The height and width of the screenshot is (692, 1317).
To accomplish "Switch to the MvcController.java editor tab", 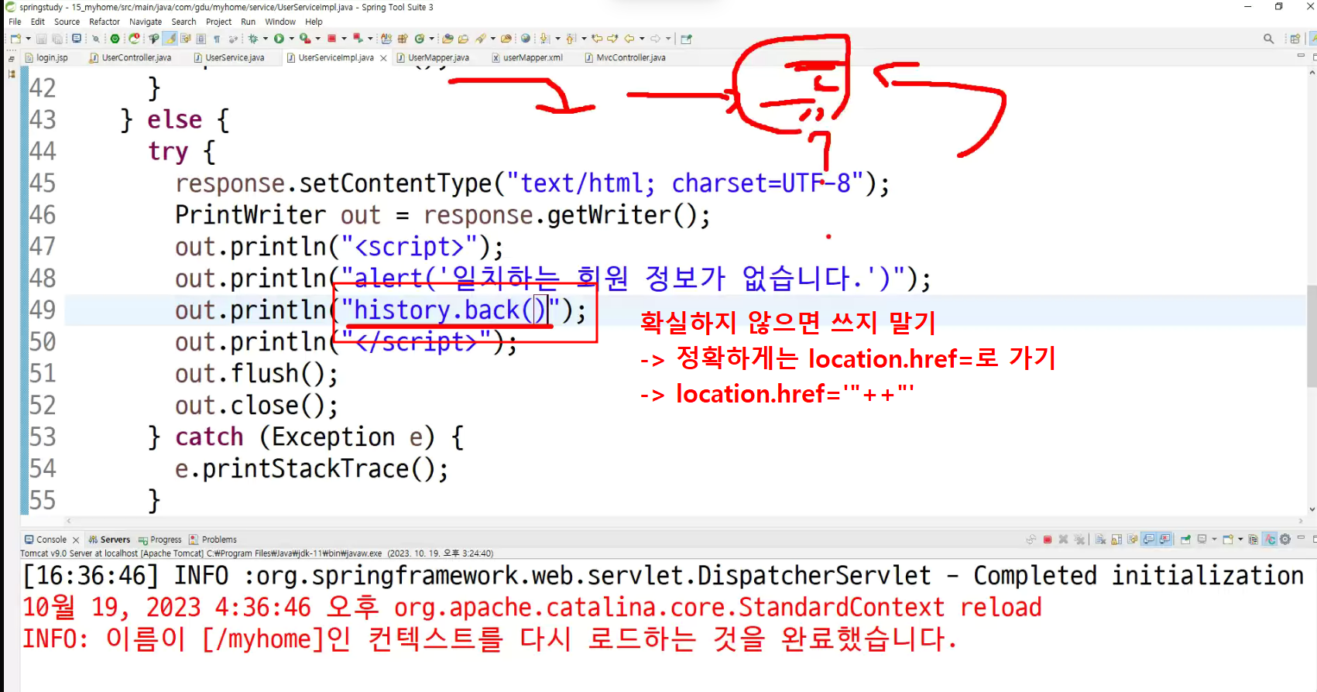I will [x=626, y=57].
